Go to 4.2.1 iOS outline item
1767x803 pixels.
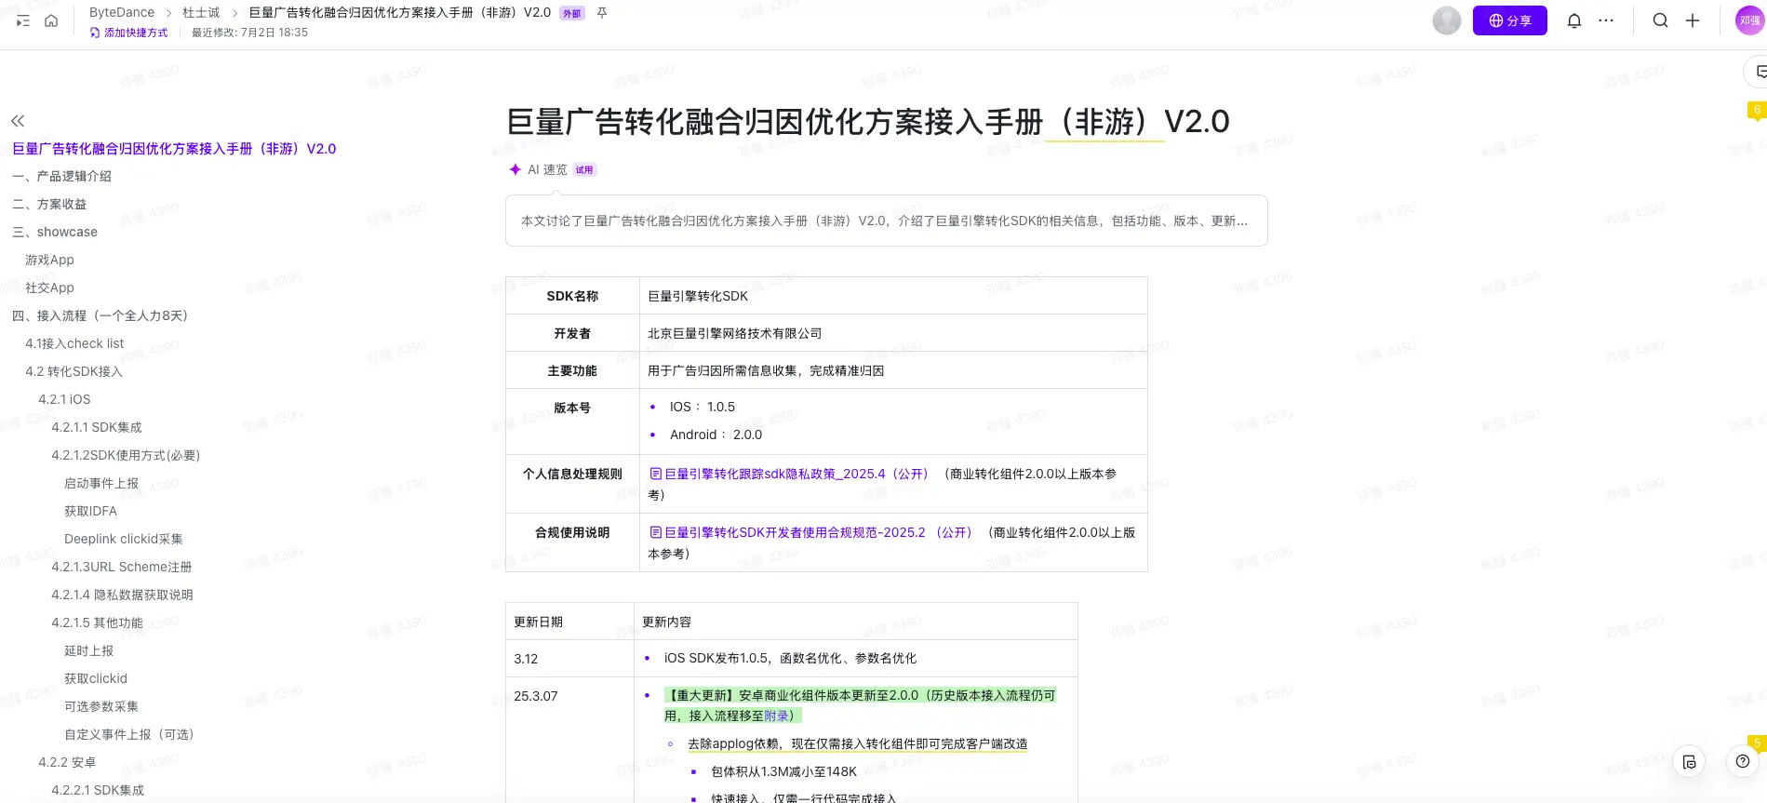[x=64, y=399]
